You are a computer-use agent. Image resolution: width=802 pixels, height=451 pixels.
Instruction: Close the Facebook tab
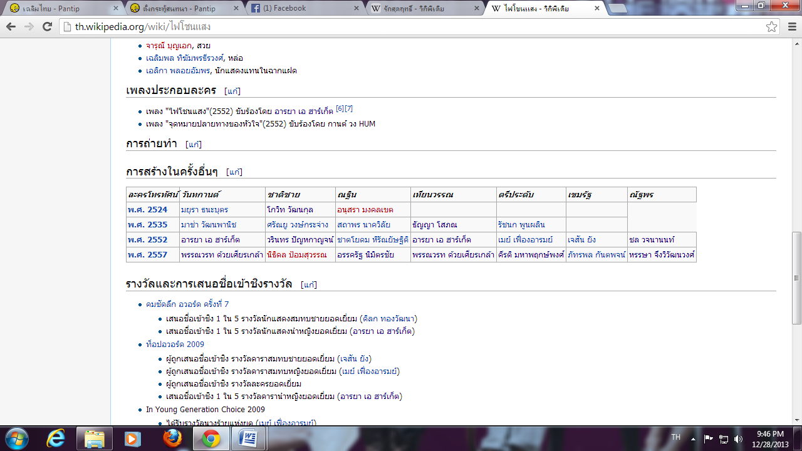(357, 9)
